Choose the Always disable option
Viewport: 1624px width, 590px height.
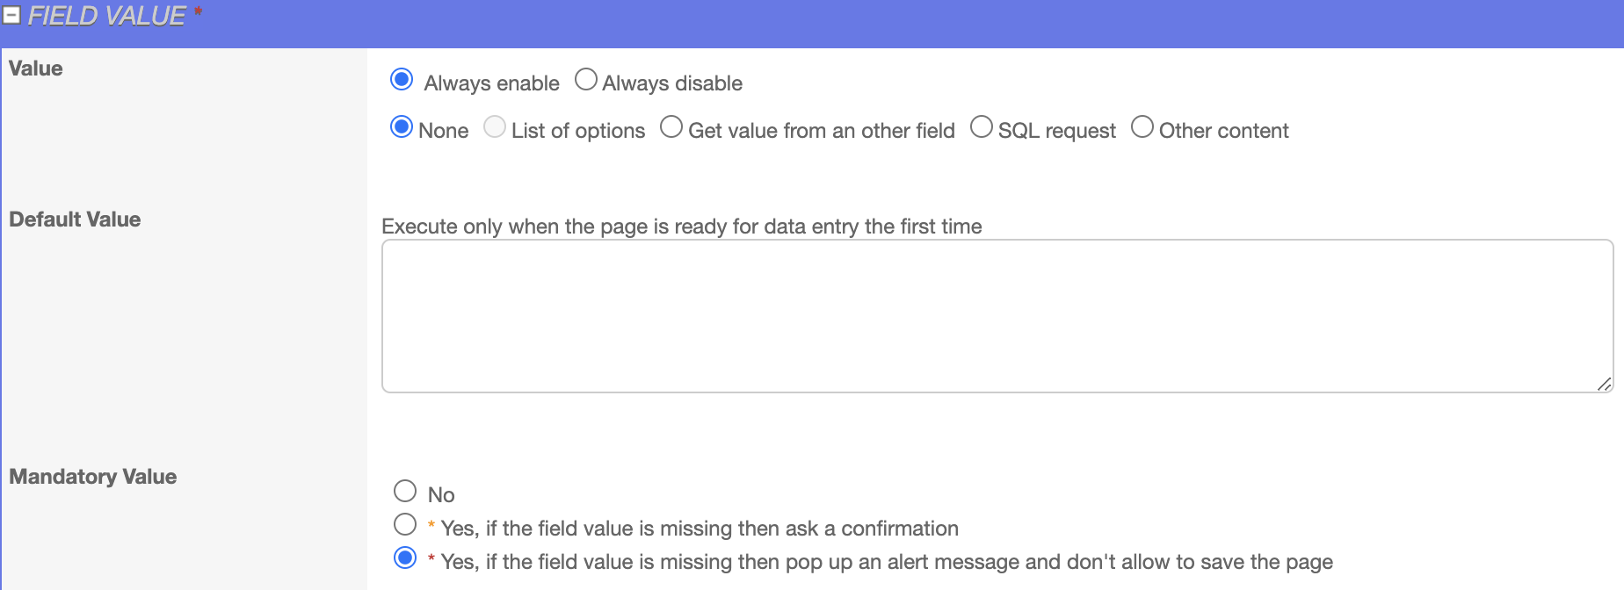click(x=586, y=80)
